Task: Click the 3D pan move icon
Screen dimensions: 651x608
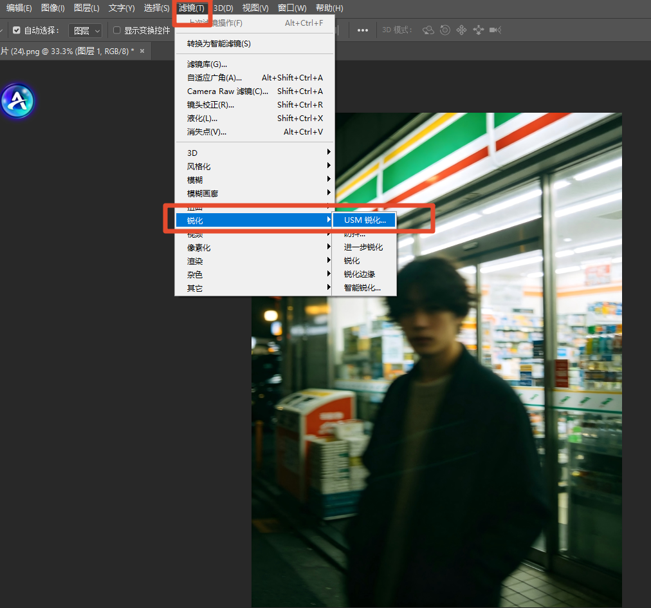Action: click(x=461, y=30)
